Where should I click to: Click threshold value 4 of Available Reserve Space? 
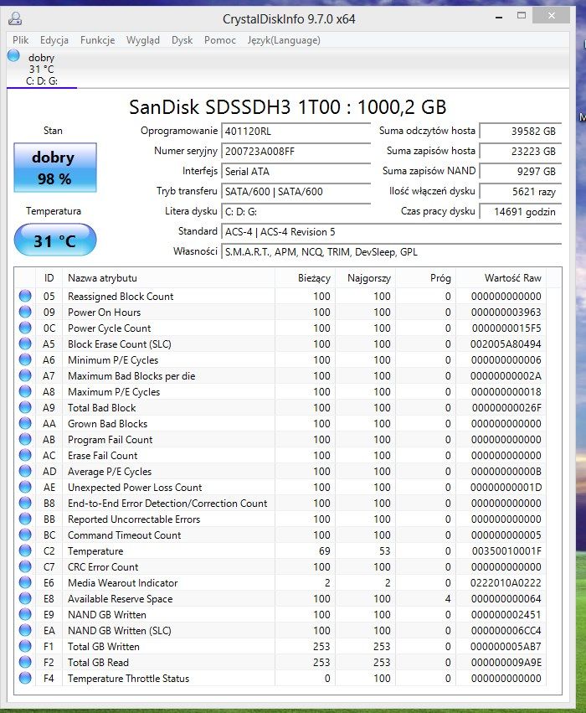tap(448, 599)
